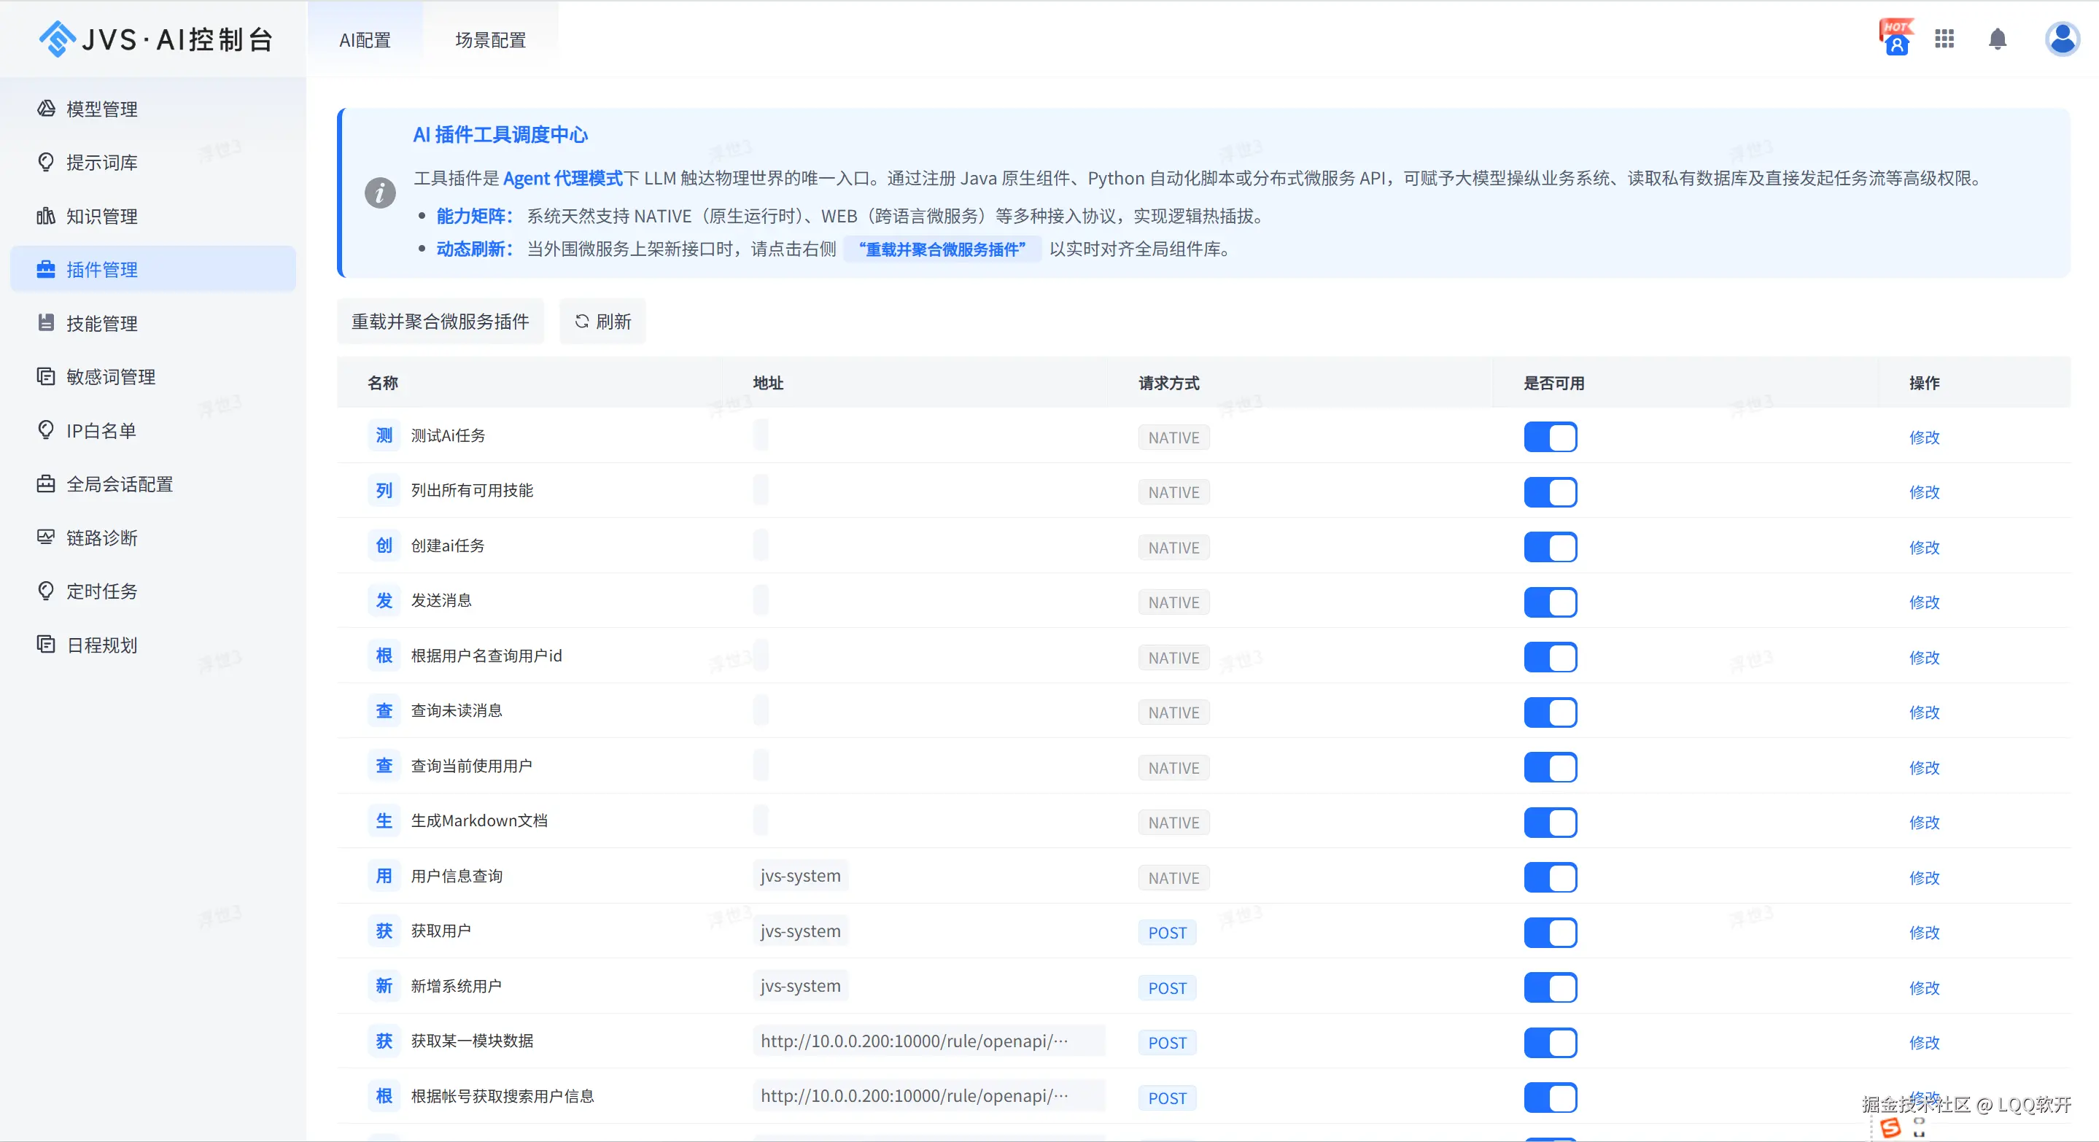Screen dimensions: 2099x1142
Task: Open the app grid launcher icon
Action: (x=1944, y=39)
